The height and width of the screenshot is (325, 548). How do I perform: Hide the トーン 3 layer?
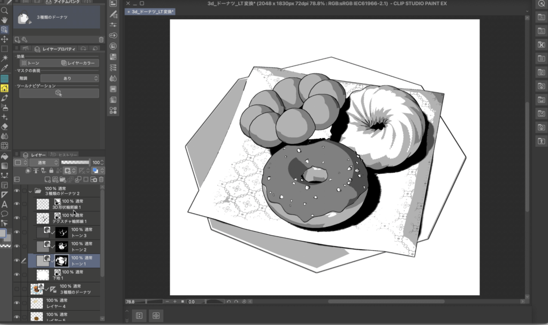point(17,232)
